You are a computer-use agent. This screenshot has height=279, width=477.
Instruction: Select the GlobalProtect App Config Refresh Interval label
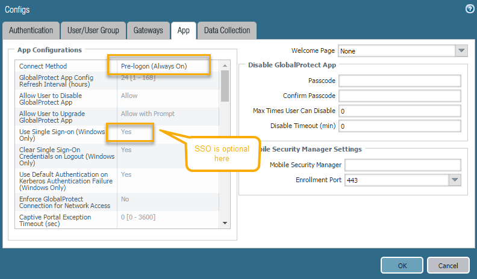pos(56,81)
